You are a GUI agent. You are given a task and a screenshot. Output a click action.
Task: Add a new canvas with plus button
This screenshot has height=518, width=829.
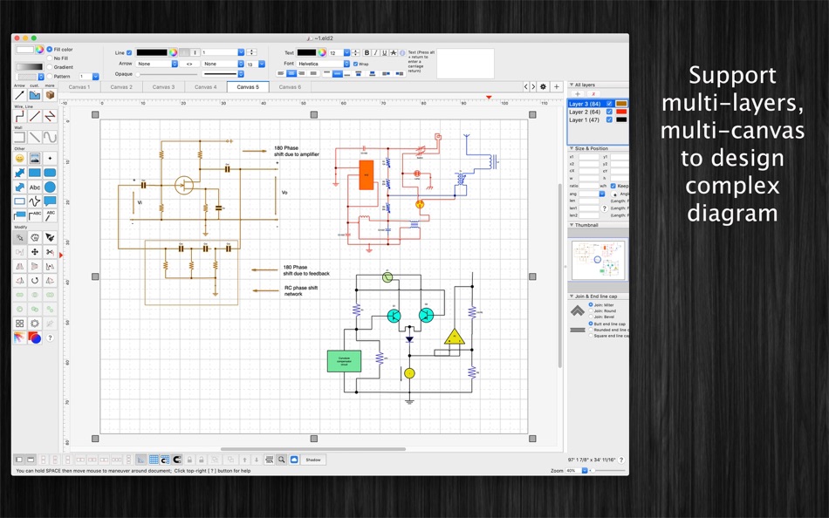(x=556, y=86)
